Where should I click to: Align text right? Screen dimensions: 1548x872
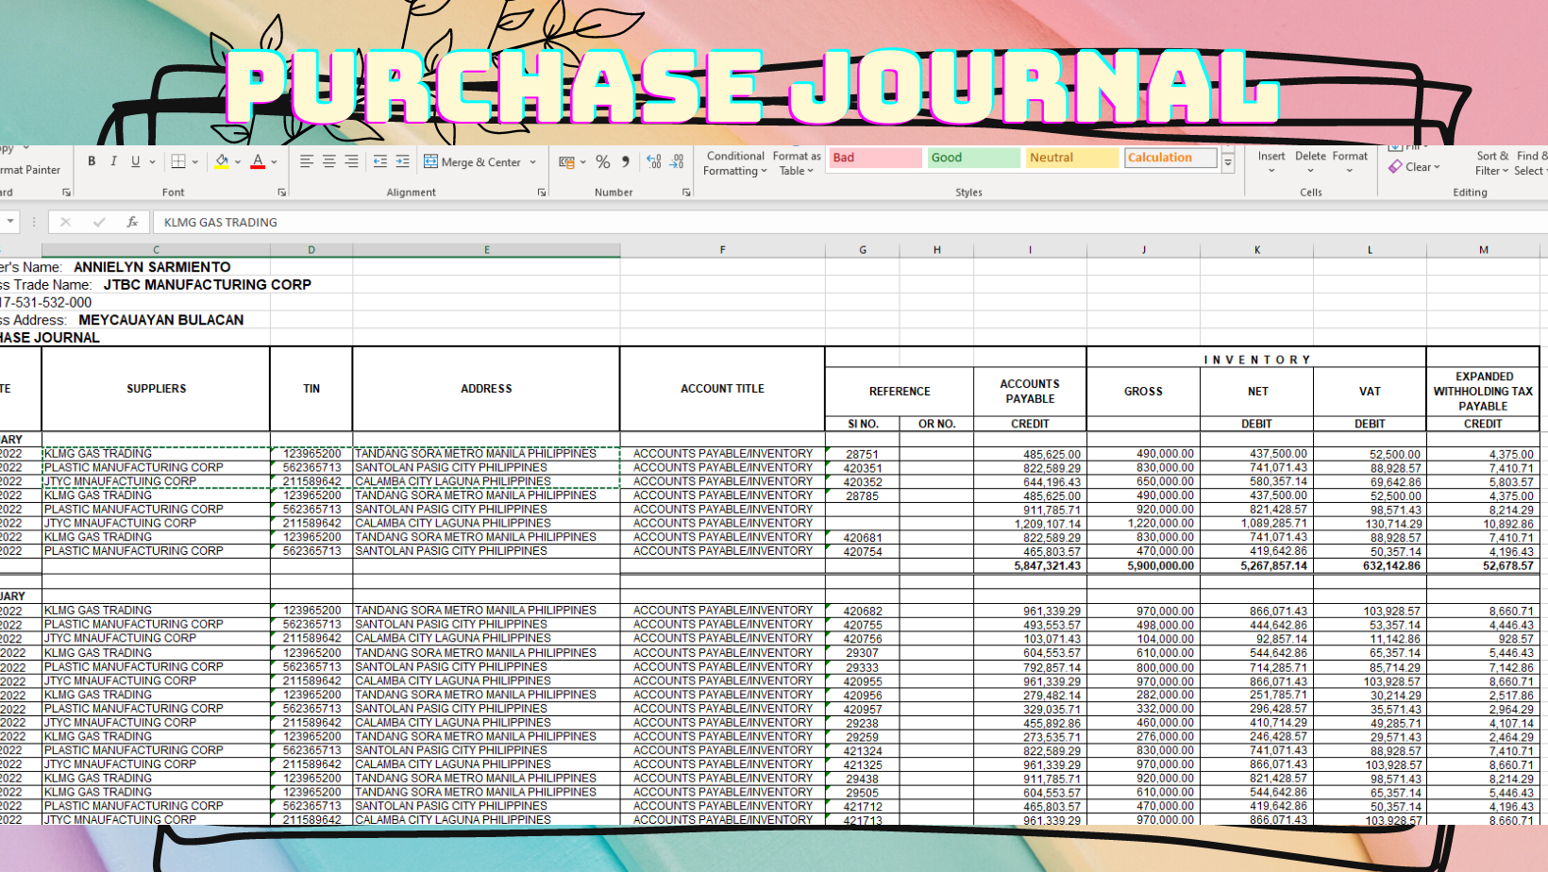pos(351,161)
